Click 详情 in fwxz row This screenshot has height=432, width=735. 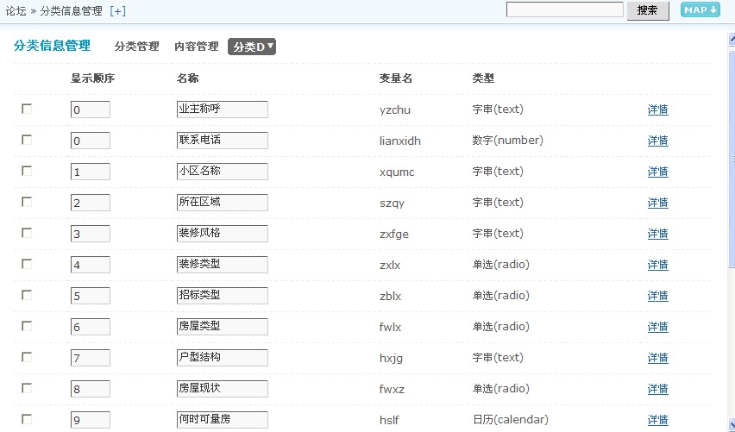657,389
